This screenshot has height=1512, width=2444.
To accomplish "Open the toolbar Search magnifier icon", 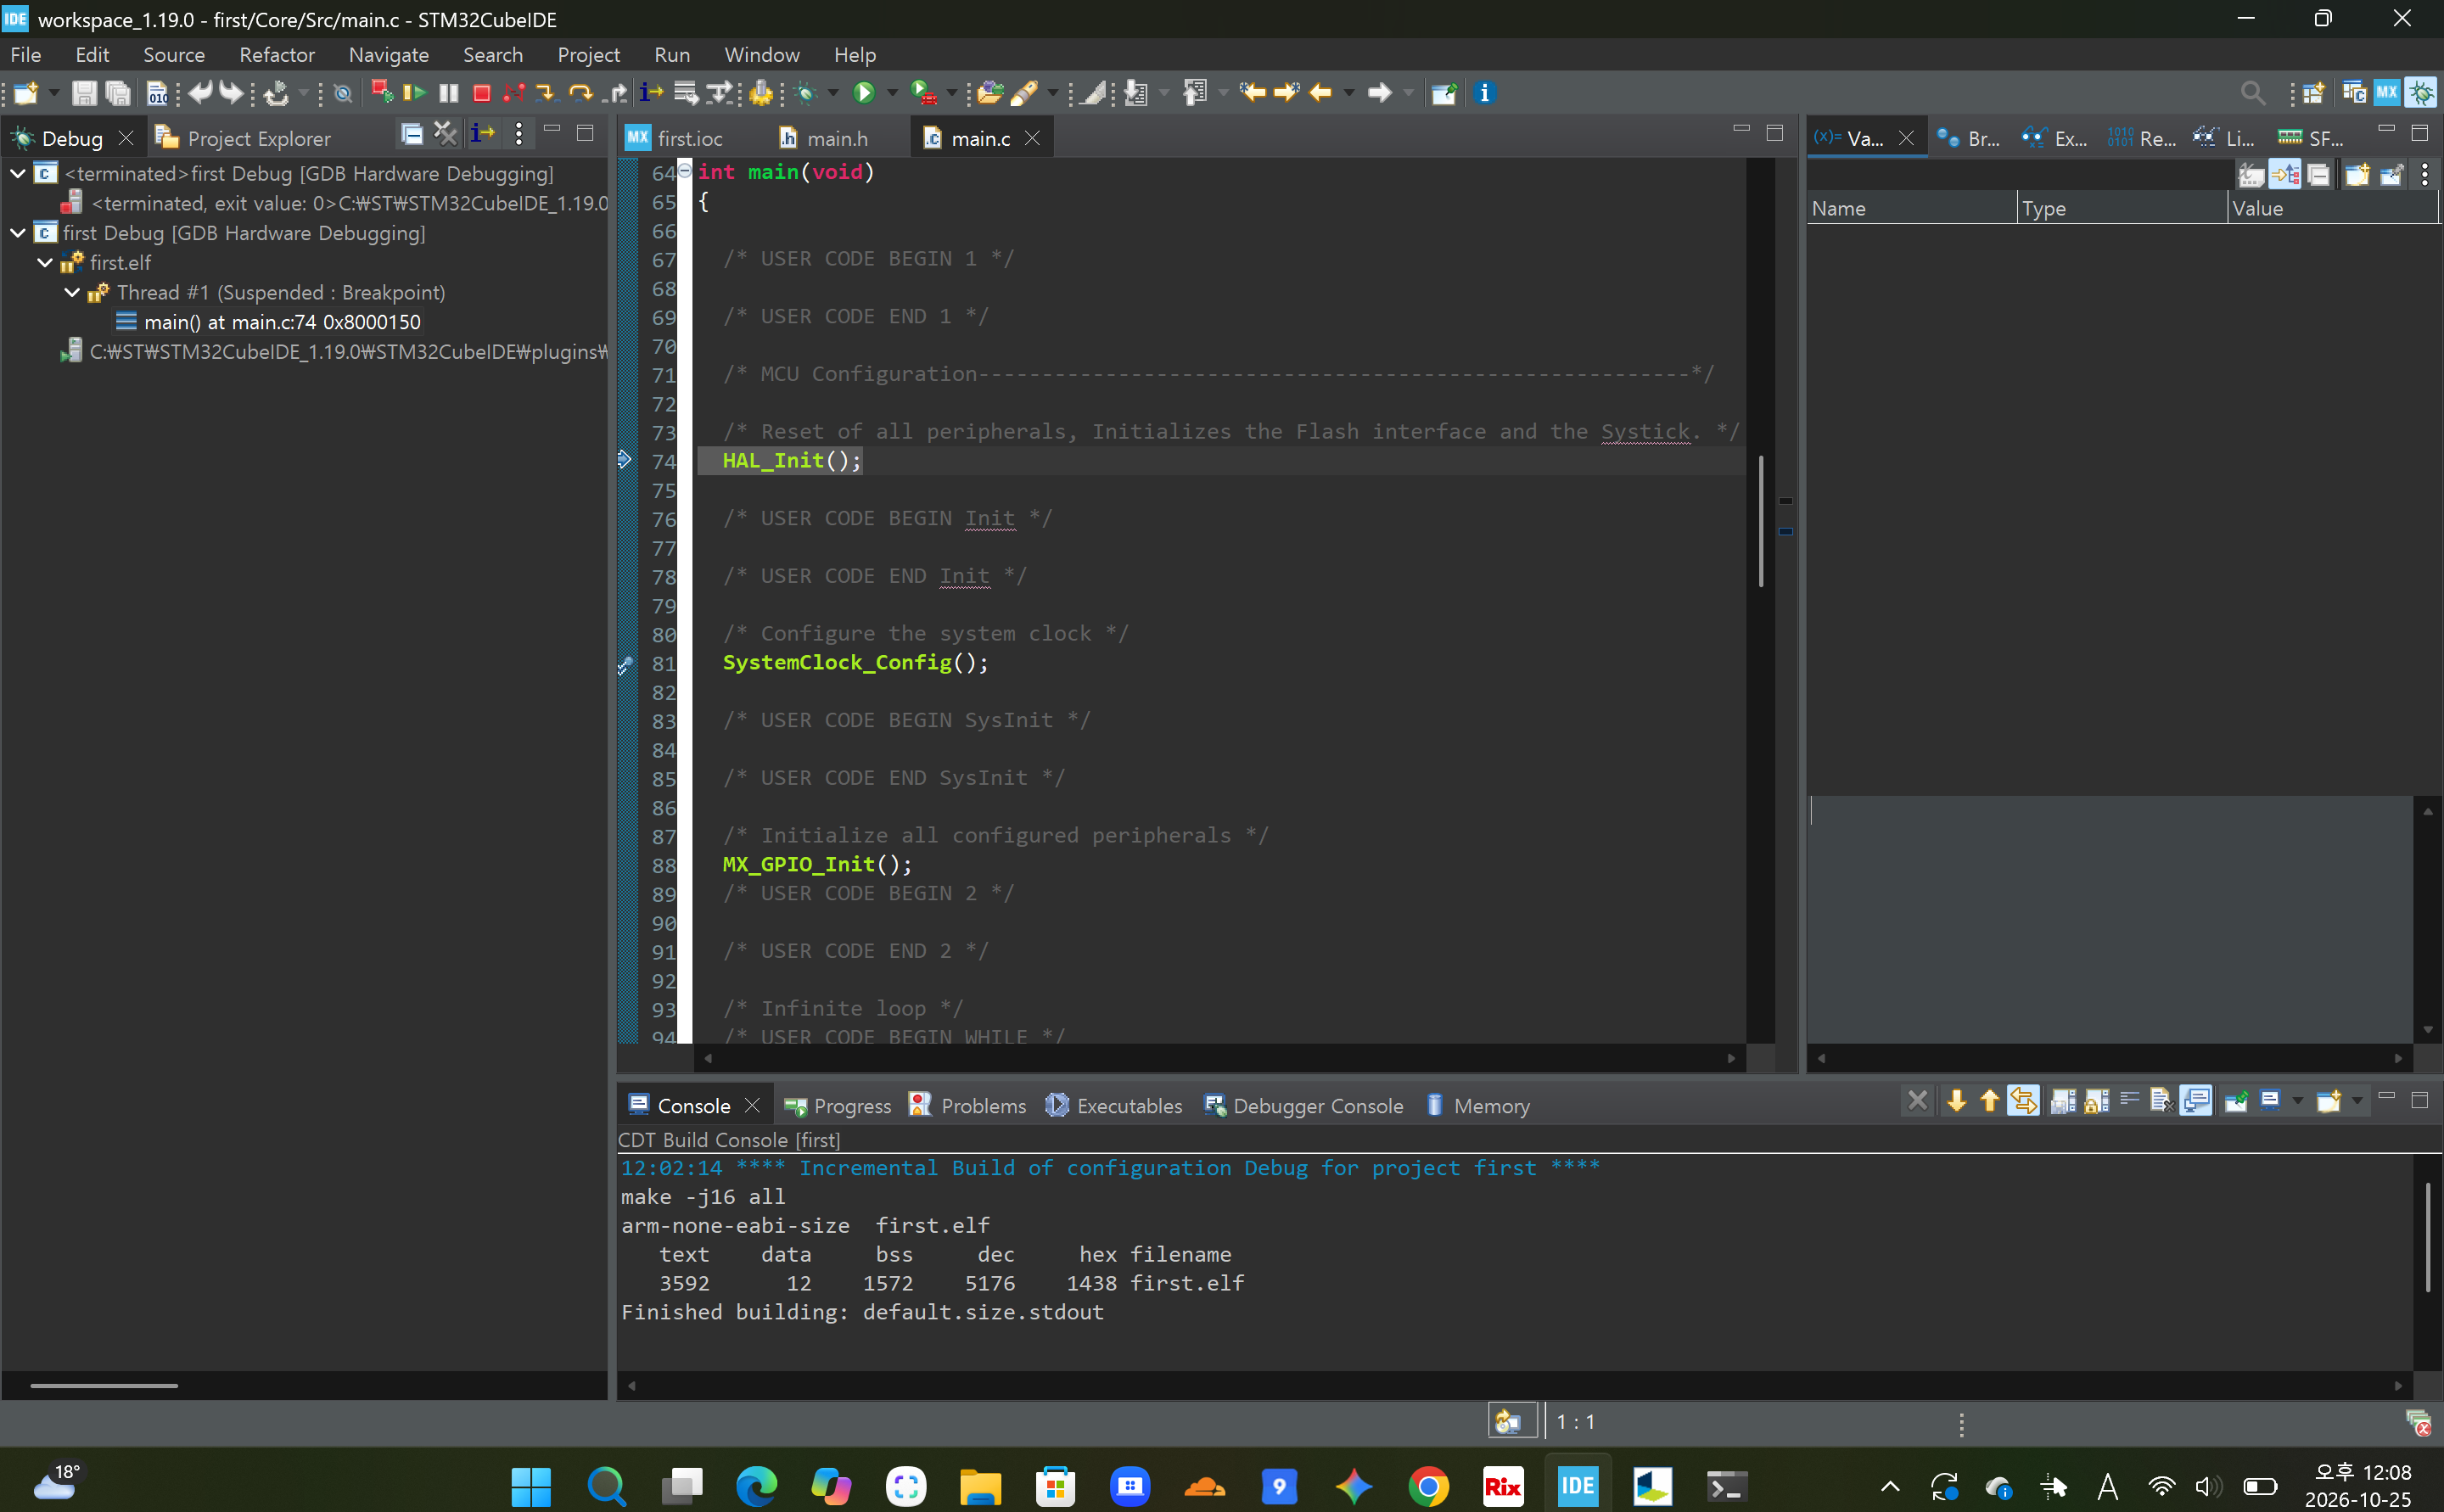I will click(x=2251, y=93).
